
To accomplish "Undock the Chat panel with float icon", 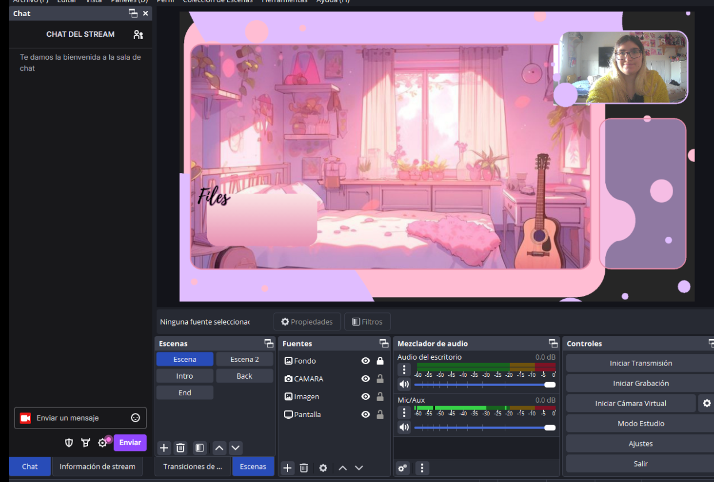I will 133,13.
